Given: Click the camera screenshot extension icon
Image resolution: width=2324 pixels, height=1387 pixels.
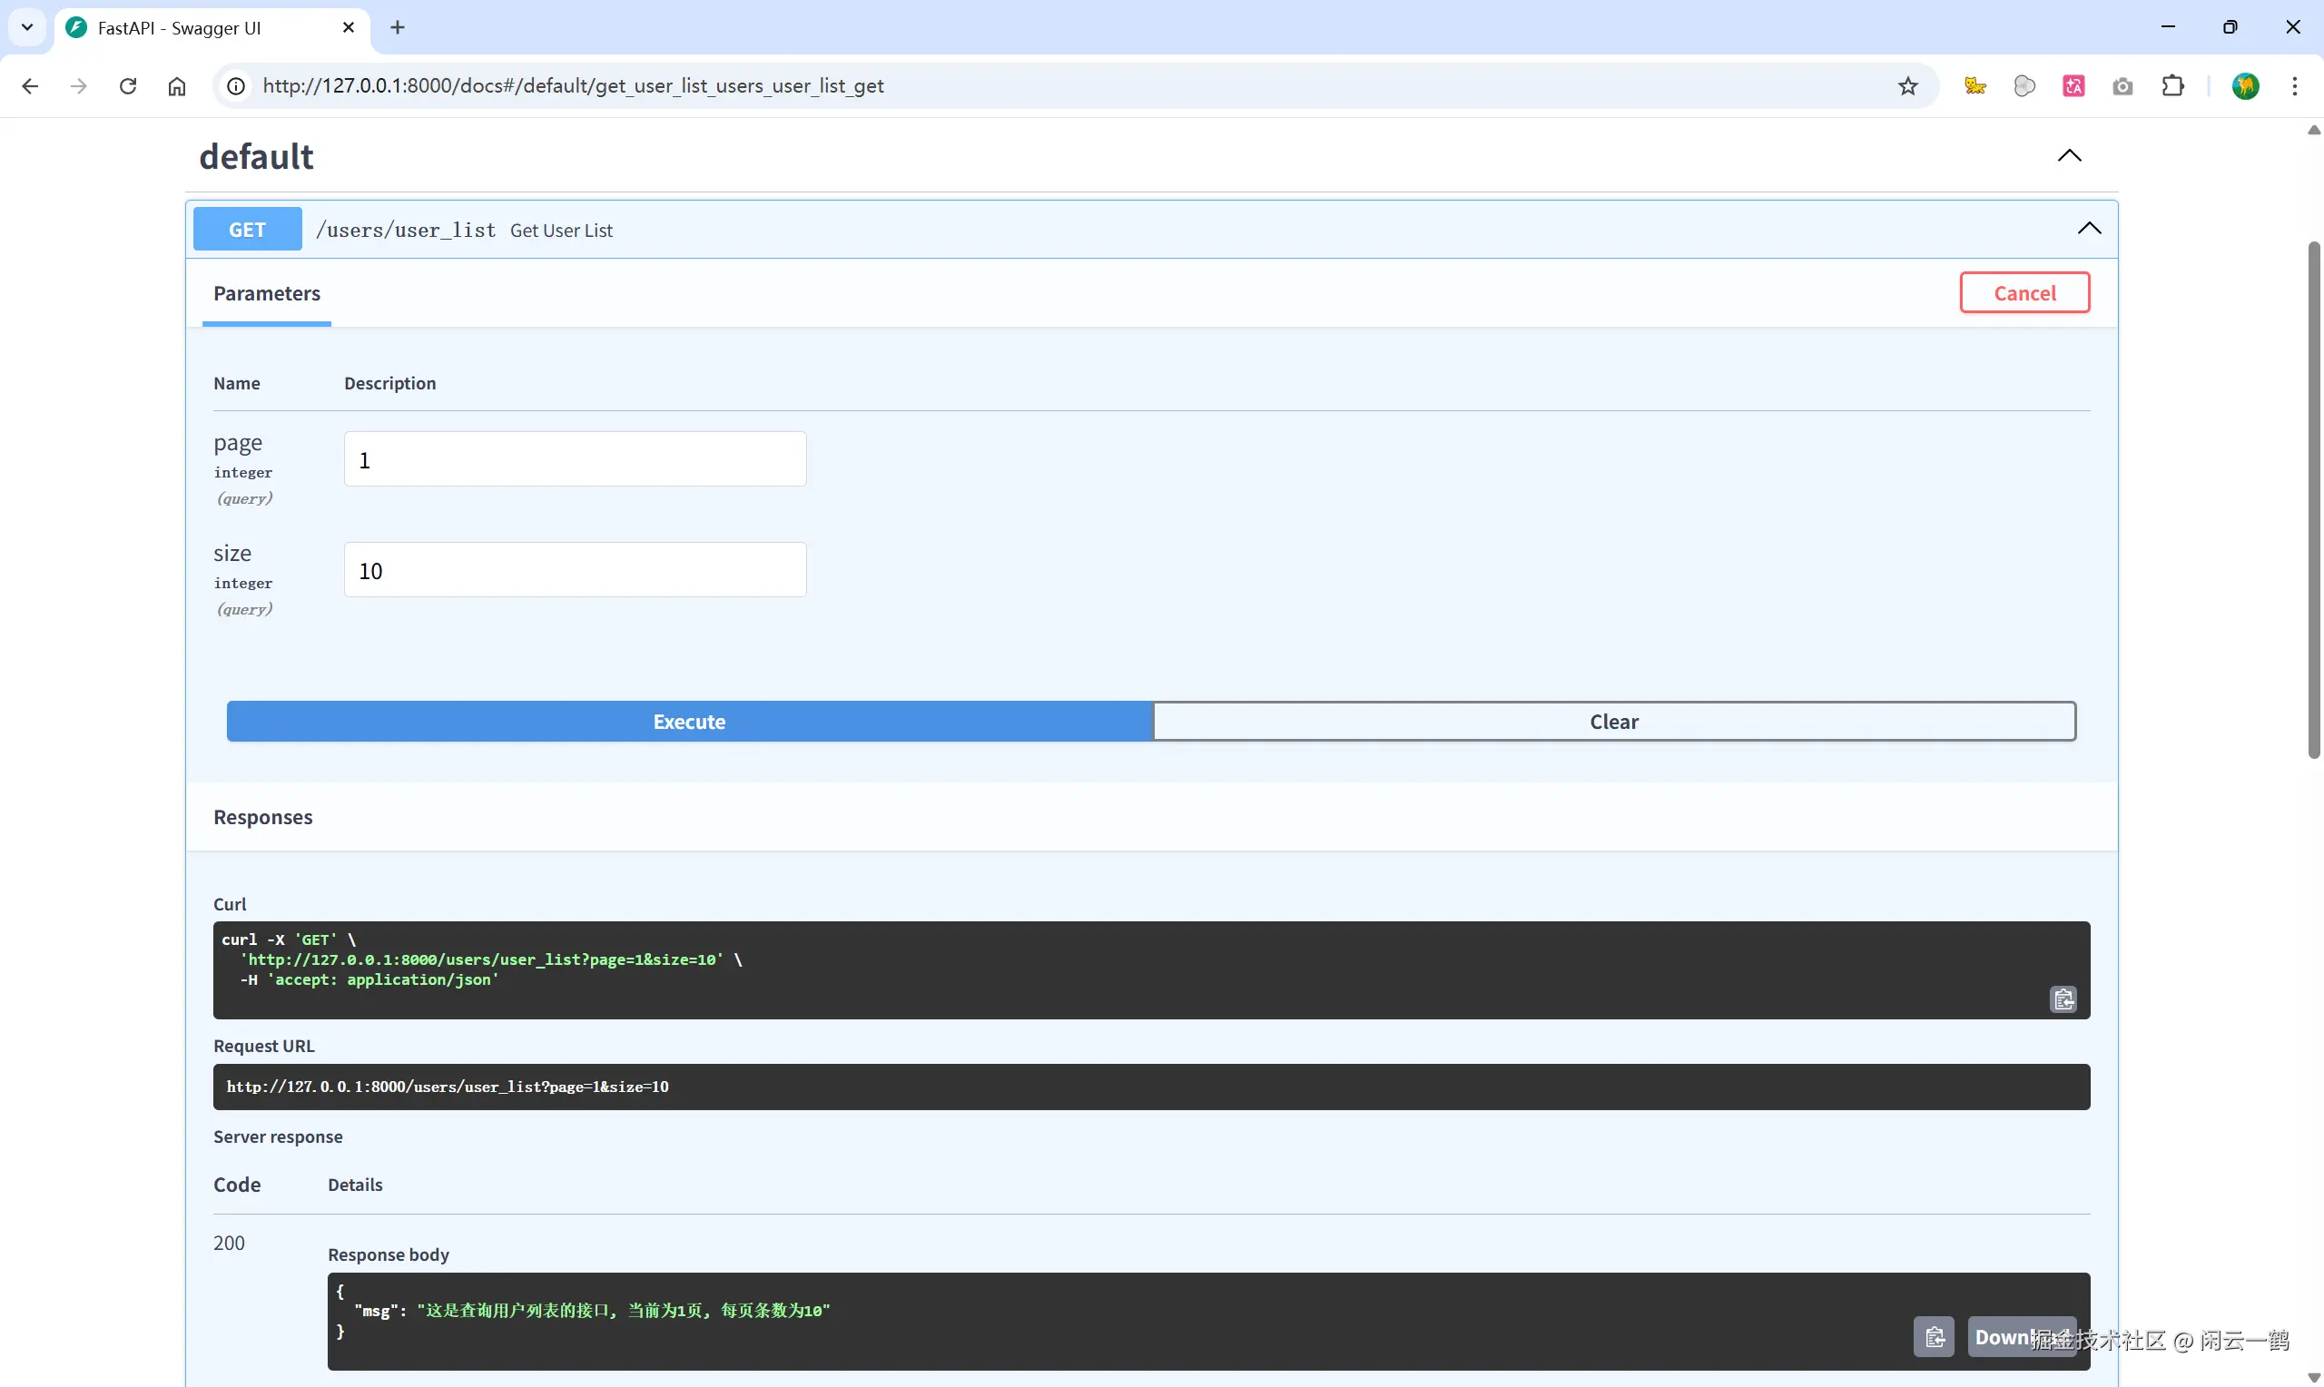Looking at the screenshot, I should (2122, 86).
